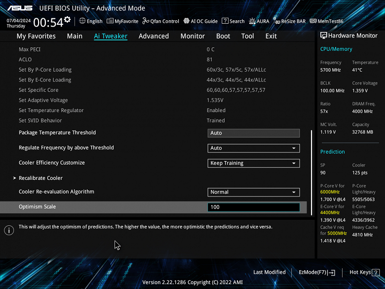This screenshot has height=289, width=385.
Task: Click the 6000MHz P-Core prediction value
Action: click(330, 192)
